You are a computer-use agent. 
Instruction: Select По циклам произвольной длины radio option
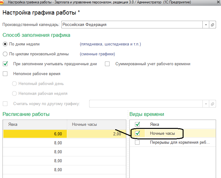pos(5,54)
